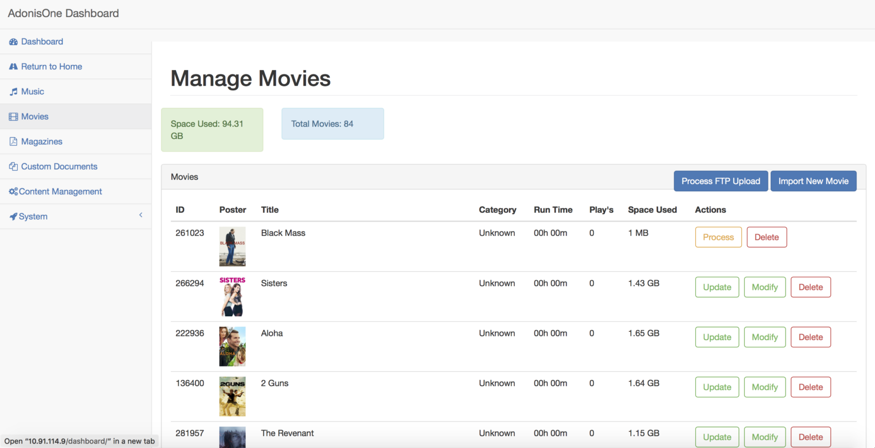The width and height of the screenshot is (875, 448).
Task: Click the Black Mass title text
Action: point(283,233)
